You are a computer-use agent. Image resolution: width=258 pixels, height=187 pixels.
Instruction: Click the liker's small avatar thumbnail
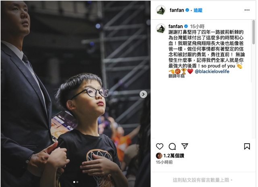coord(159,156)
